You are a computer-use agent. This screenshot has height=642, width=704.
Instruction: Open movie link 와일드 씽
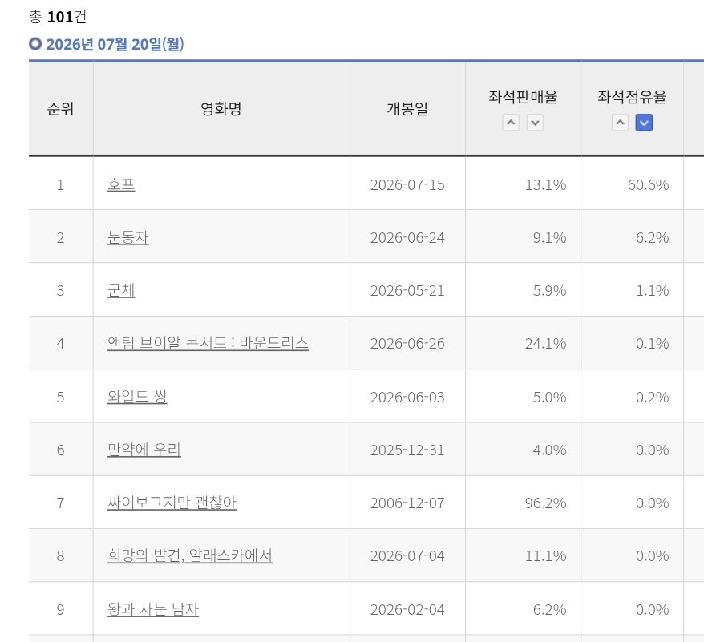point(137,397)
